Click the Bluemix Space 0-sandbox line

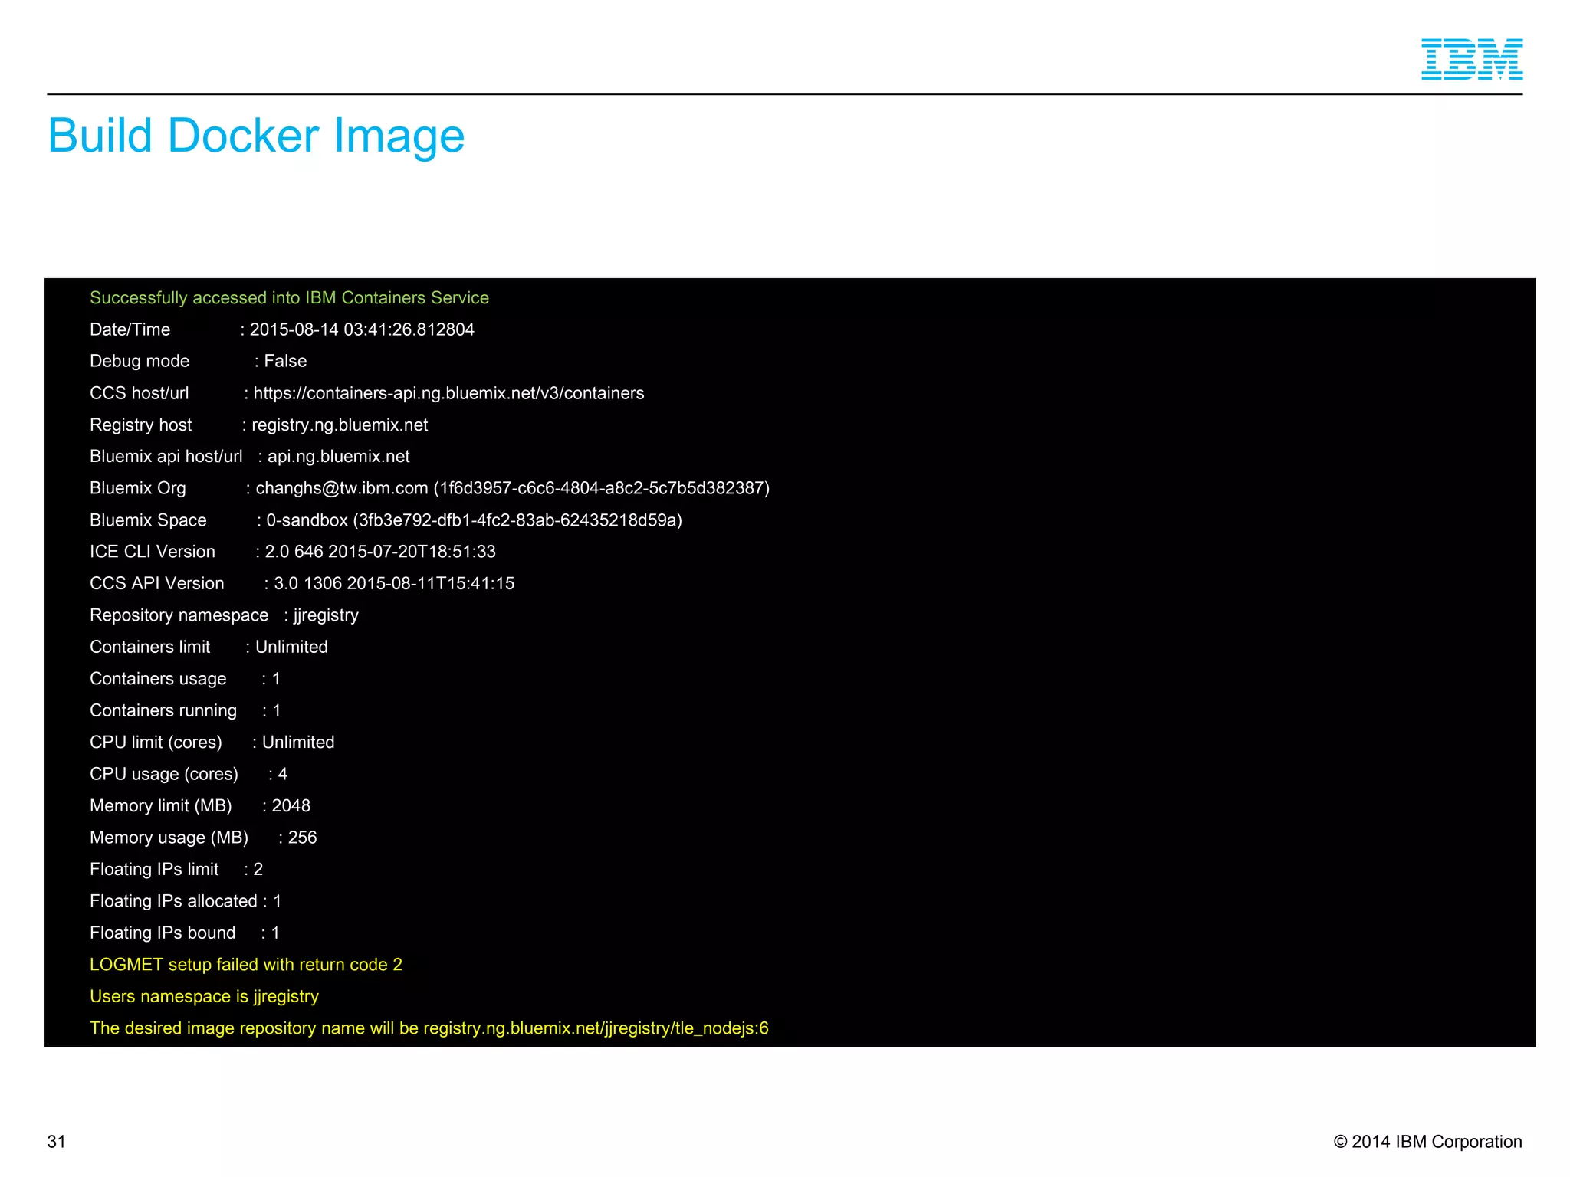(386, 520)
